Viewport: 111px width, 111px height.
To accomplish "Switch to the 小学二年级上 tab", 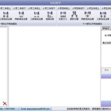I will tap(6, 8).
